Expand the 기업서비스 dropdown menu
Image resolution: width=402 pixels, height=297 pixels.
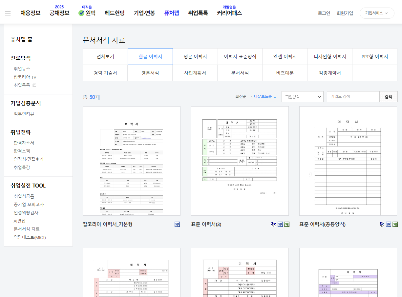(377, 13)
